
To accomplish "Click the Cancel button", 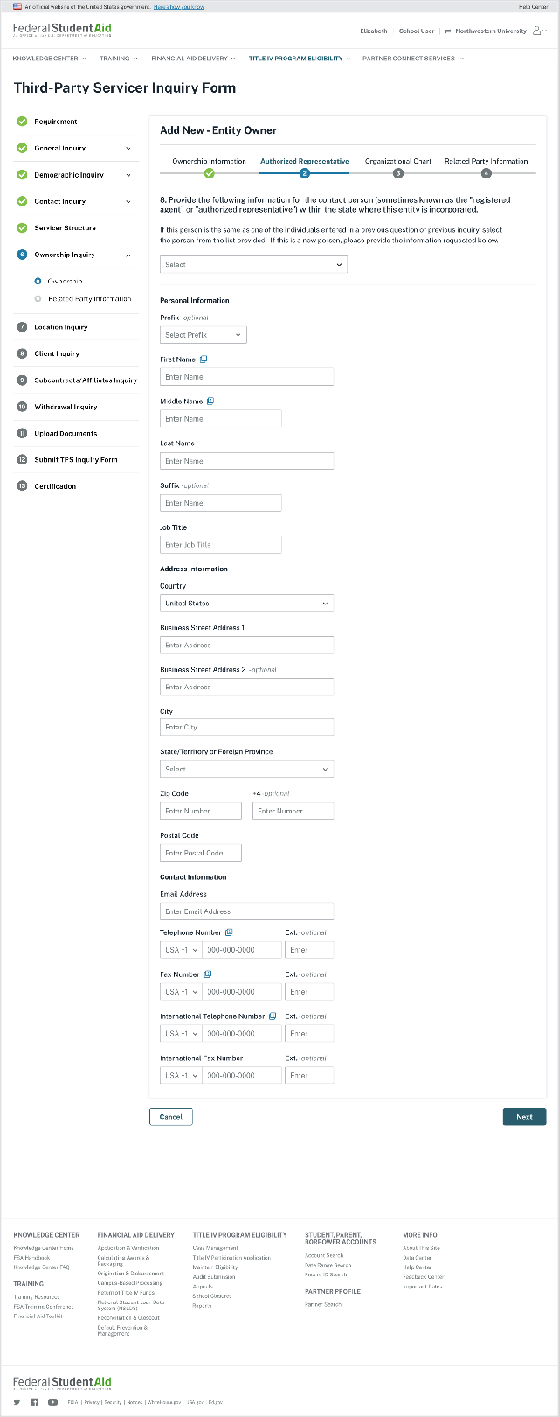I will tap(171, 1117).
